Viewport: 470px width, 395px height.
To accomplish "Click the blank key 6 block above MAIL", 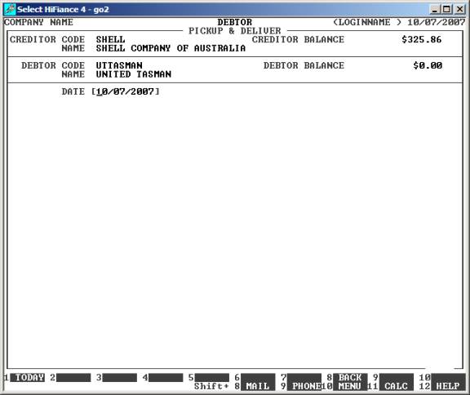I will [x=258, y=377].
